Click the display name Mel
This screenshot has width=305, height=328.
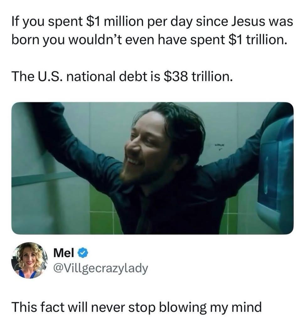tap(64, 253)
